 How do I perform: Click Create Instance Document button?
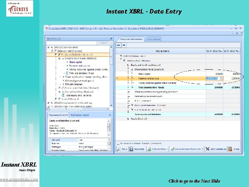(186, 149)
